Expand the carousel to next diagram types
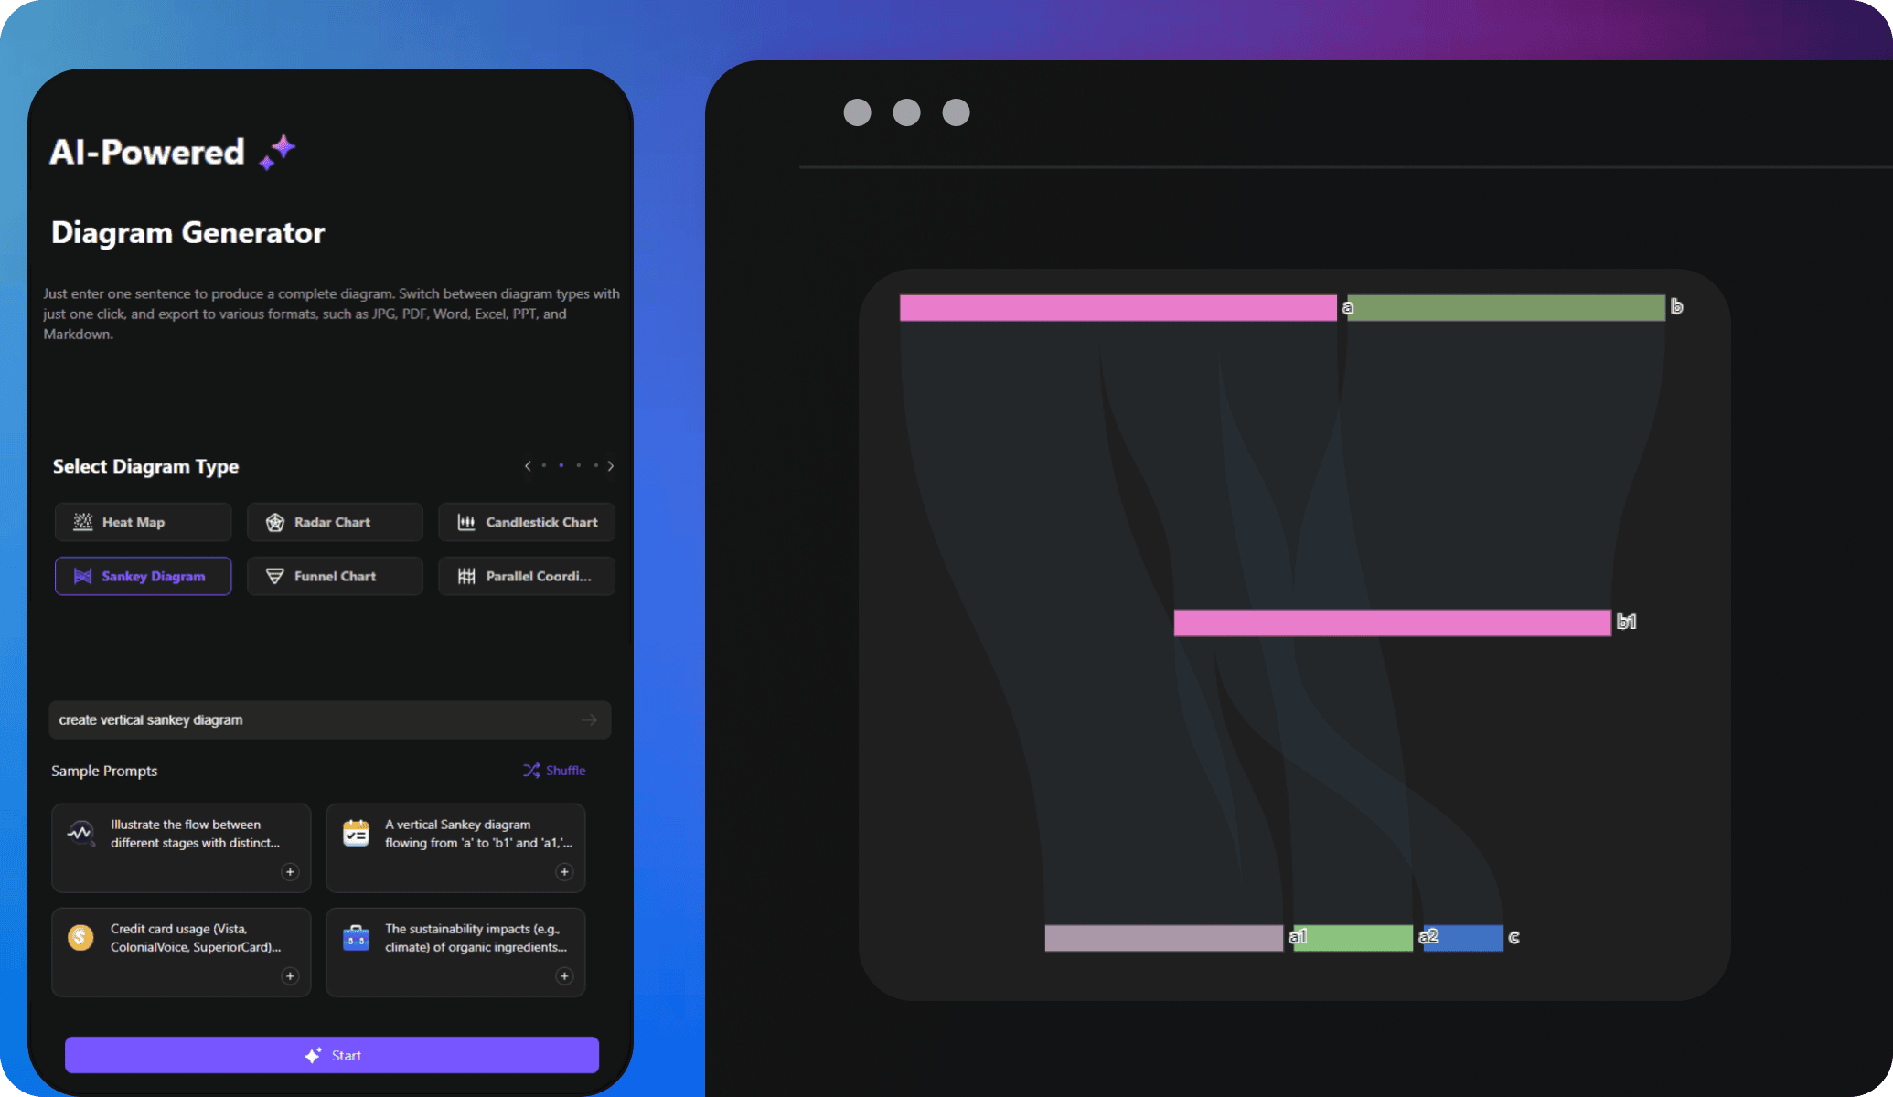This screenshot has height=1097, width=1893. [x=612, y=465]
